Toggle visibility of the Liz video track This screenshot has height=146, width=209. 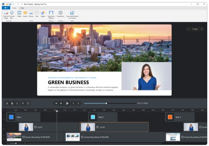pyautogui.click(x=4, y=125)
